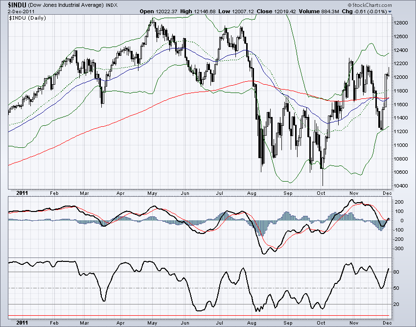
Task: Click the 80 level on the stochastic axis
Action: click(x=396, y=272)
